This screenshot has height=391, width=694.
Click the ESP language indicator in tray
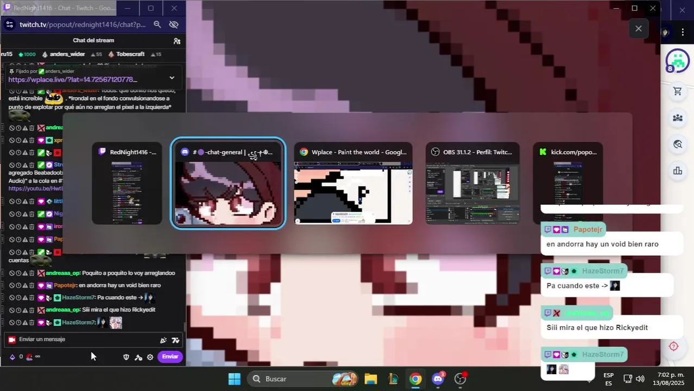click(609, 379)
